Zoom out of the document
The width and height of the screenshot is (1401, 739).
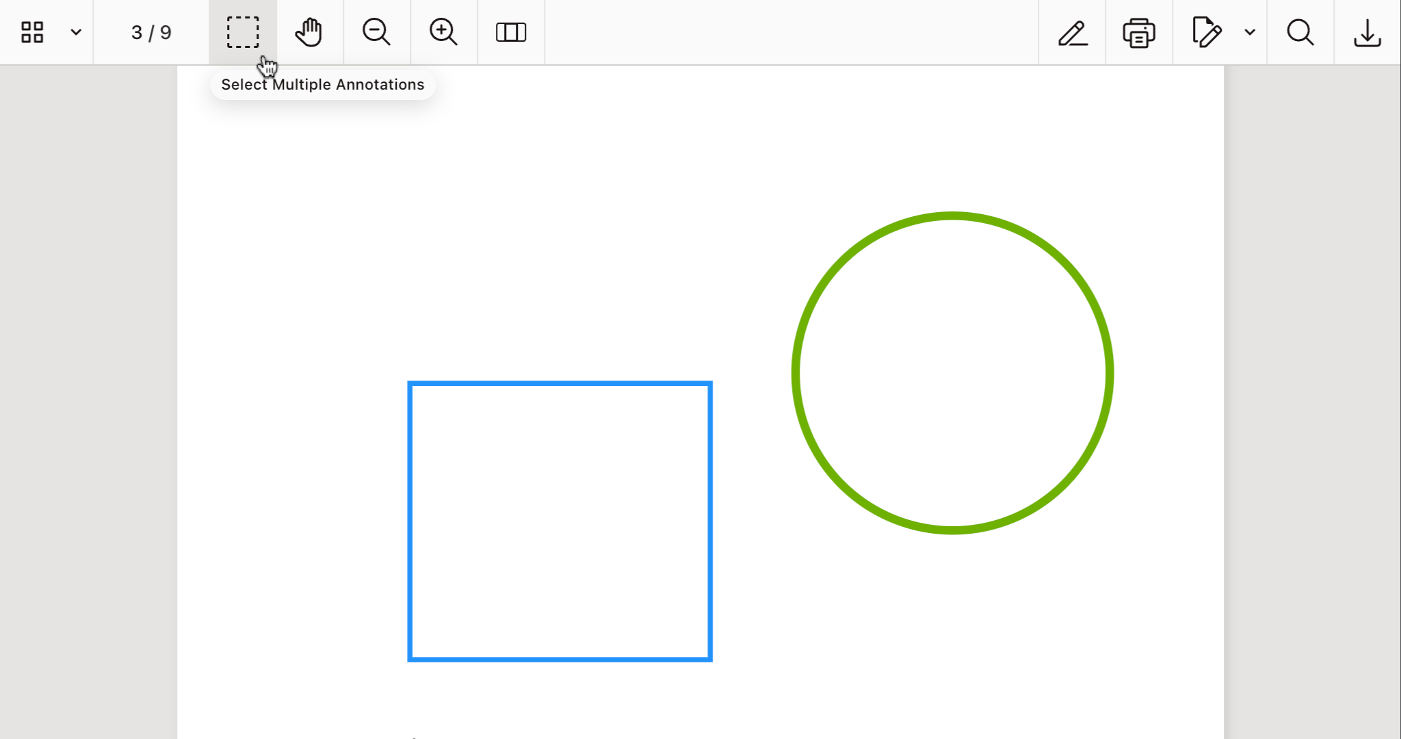coord(377,31)
